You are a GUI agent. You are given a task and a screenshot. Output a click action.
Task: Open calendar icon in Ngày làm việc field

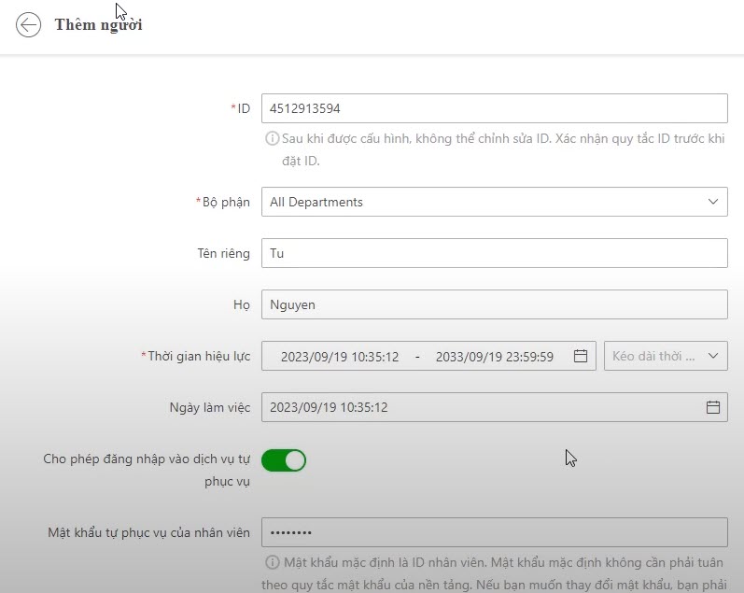click(x=712, y=407)
